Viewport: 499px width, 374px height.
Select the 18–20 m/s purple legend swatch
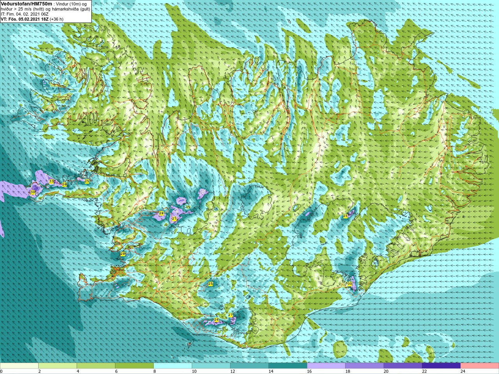(365, 366)
